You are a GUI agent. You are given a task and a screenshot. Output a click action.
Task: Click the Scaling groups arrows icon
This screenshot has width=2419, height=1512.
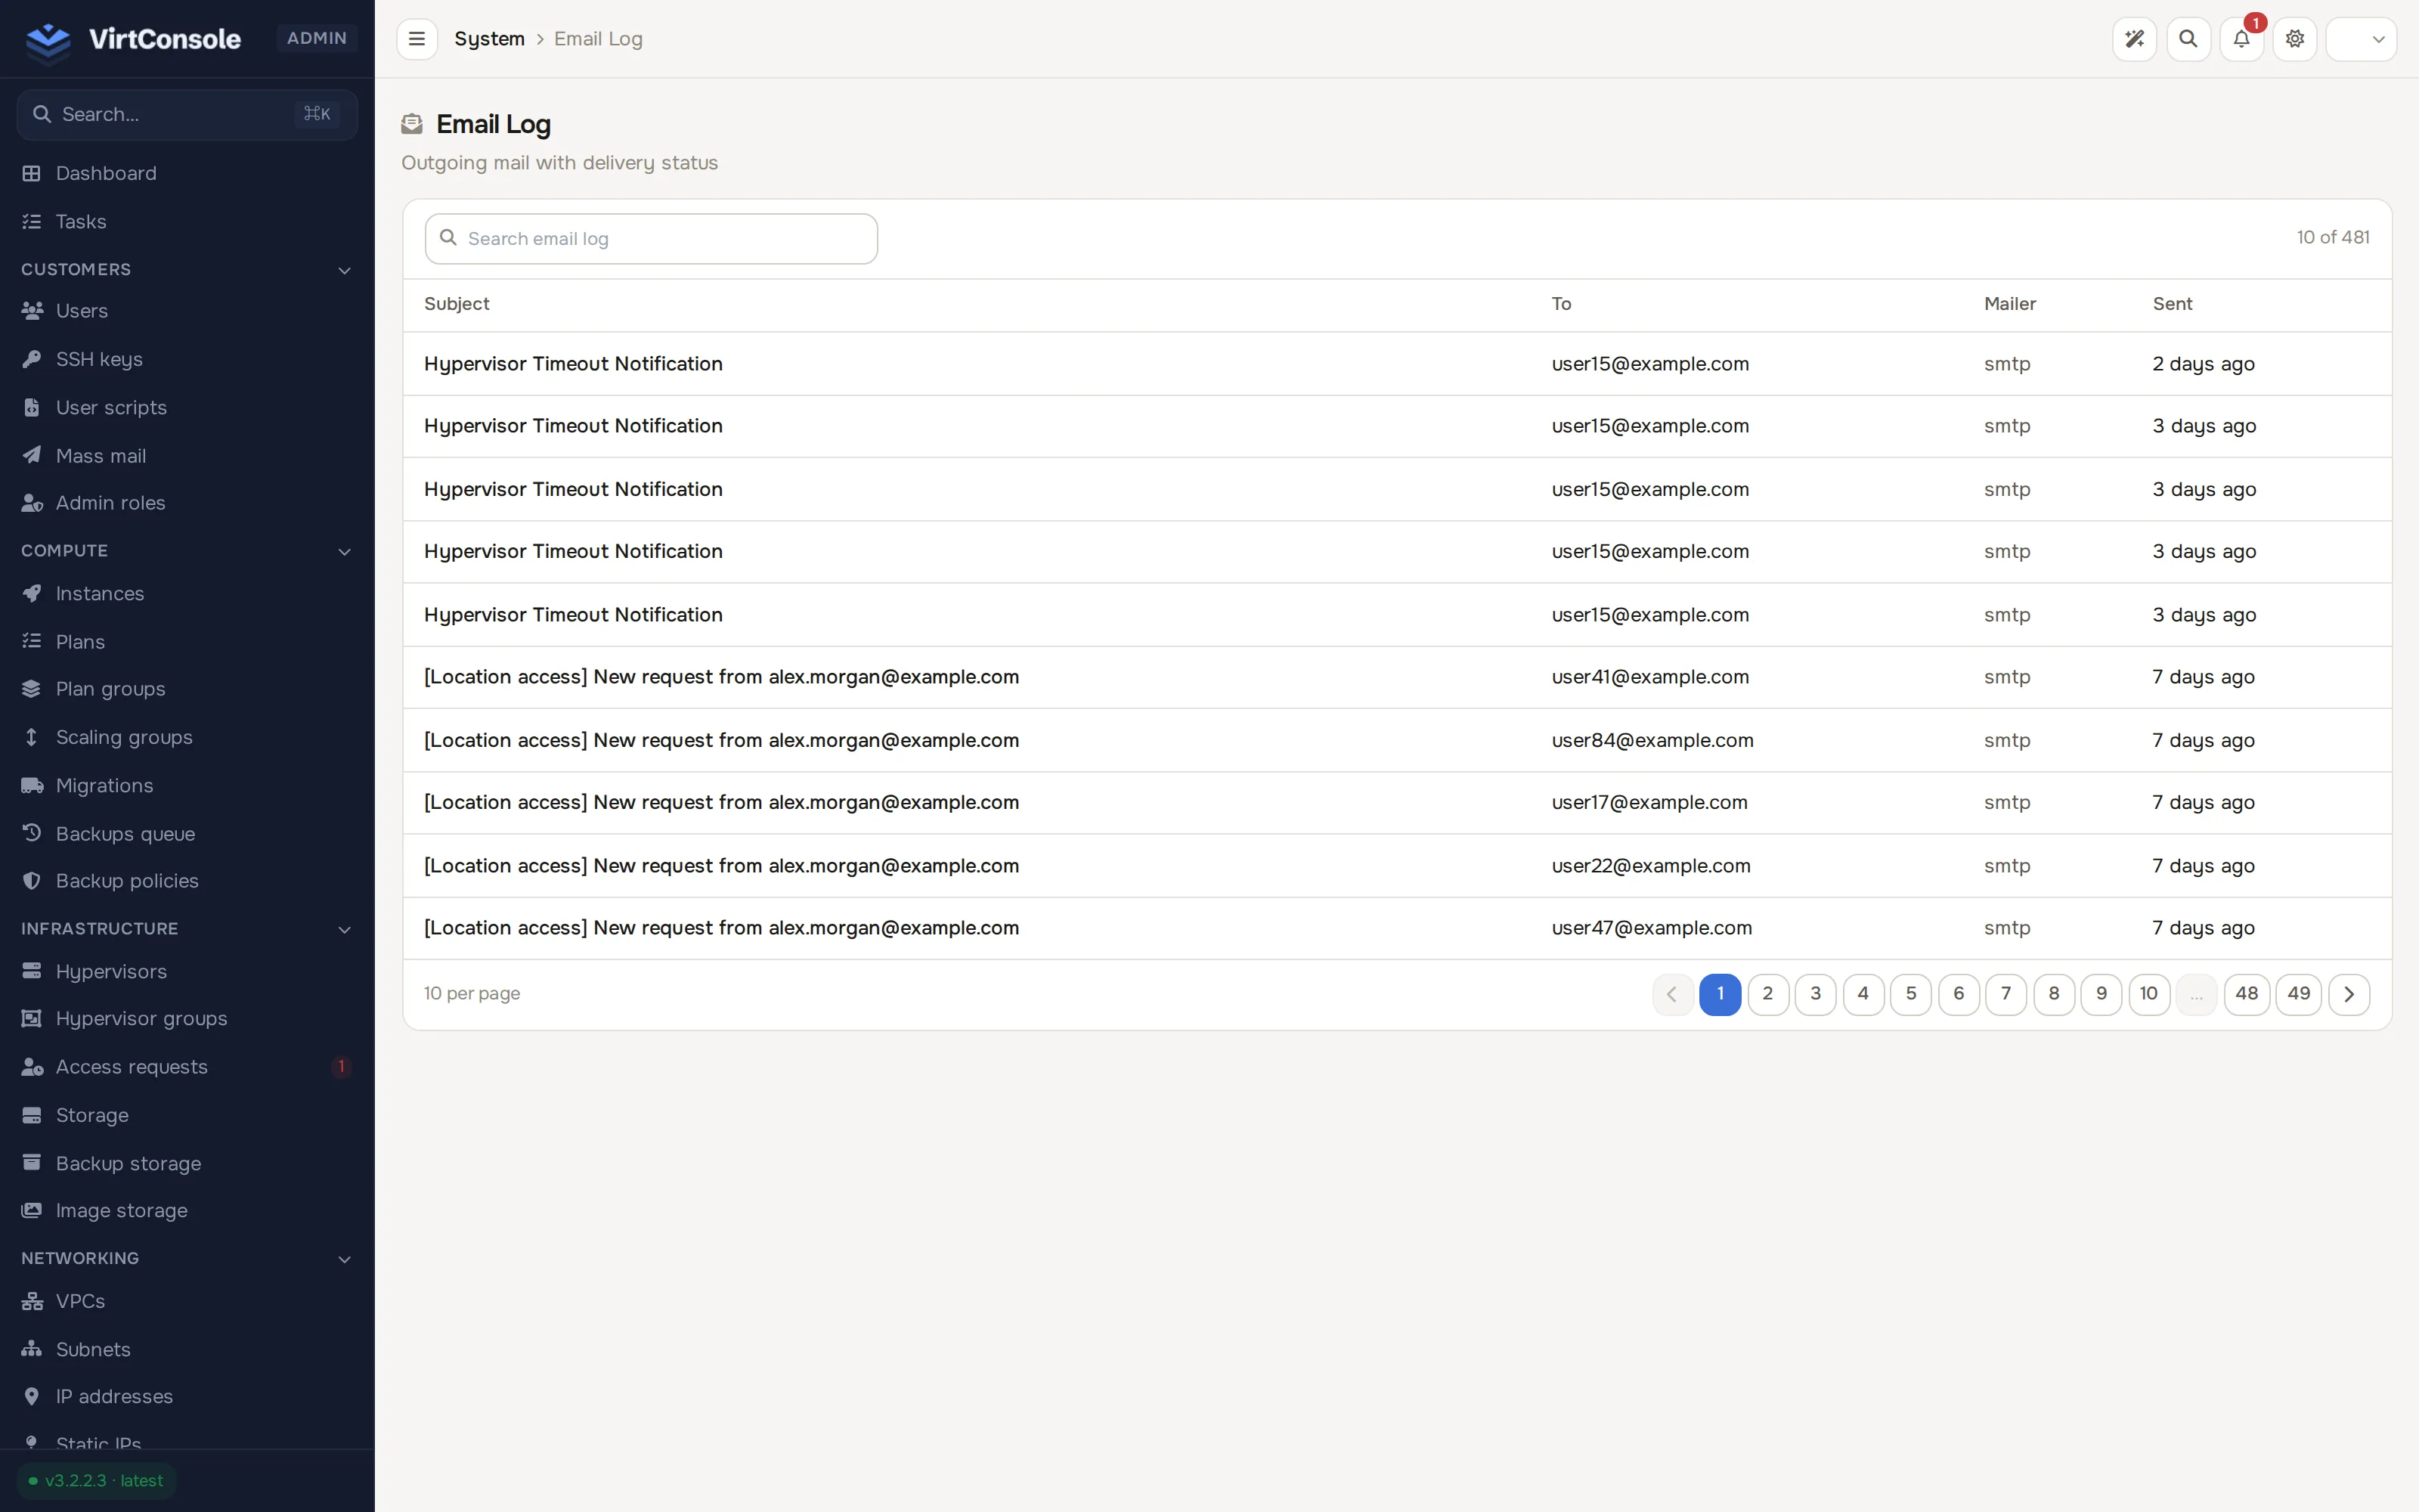32,737
